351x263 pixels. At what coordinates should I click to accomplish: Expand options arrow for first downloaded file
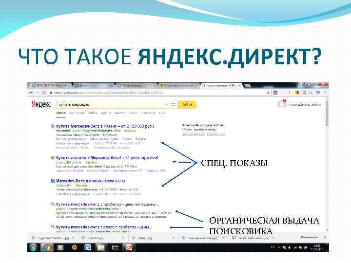[73, 238]
